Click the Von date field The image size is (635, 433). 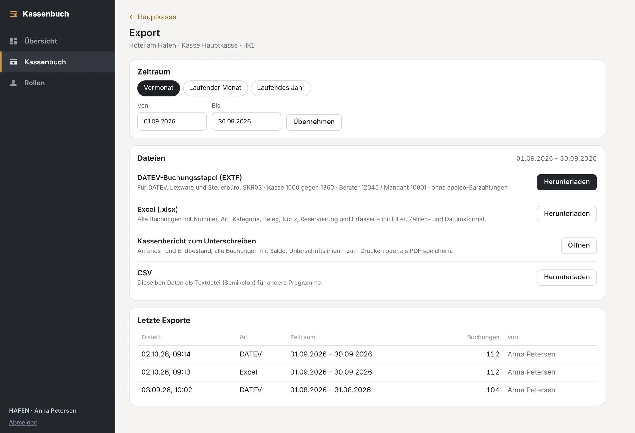[172, 122]
